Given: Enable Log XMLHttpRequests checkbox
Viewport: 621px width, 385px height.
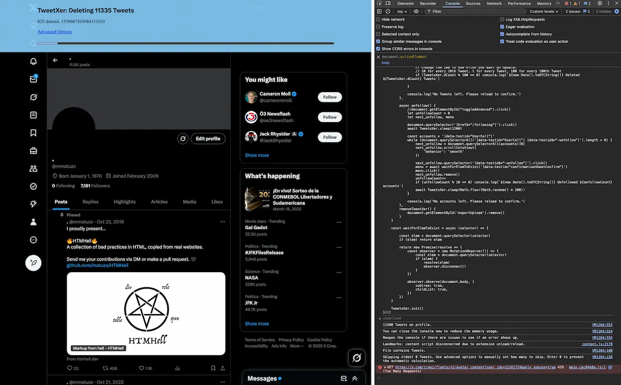Looking at the screenshot, I should tap(502, 20).
